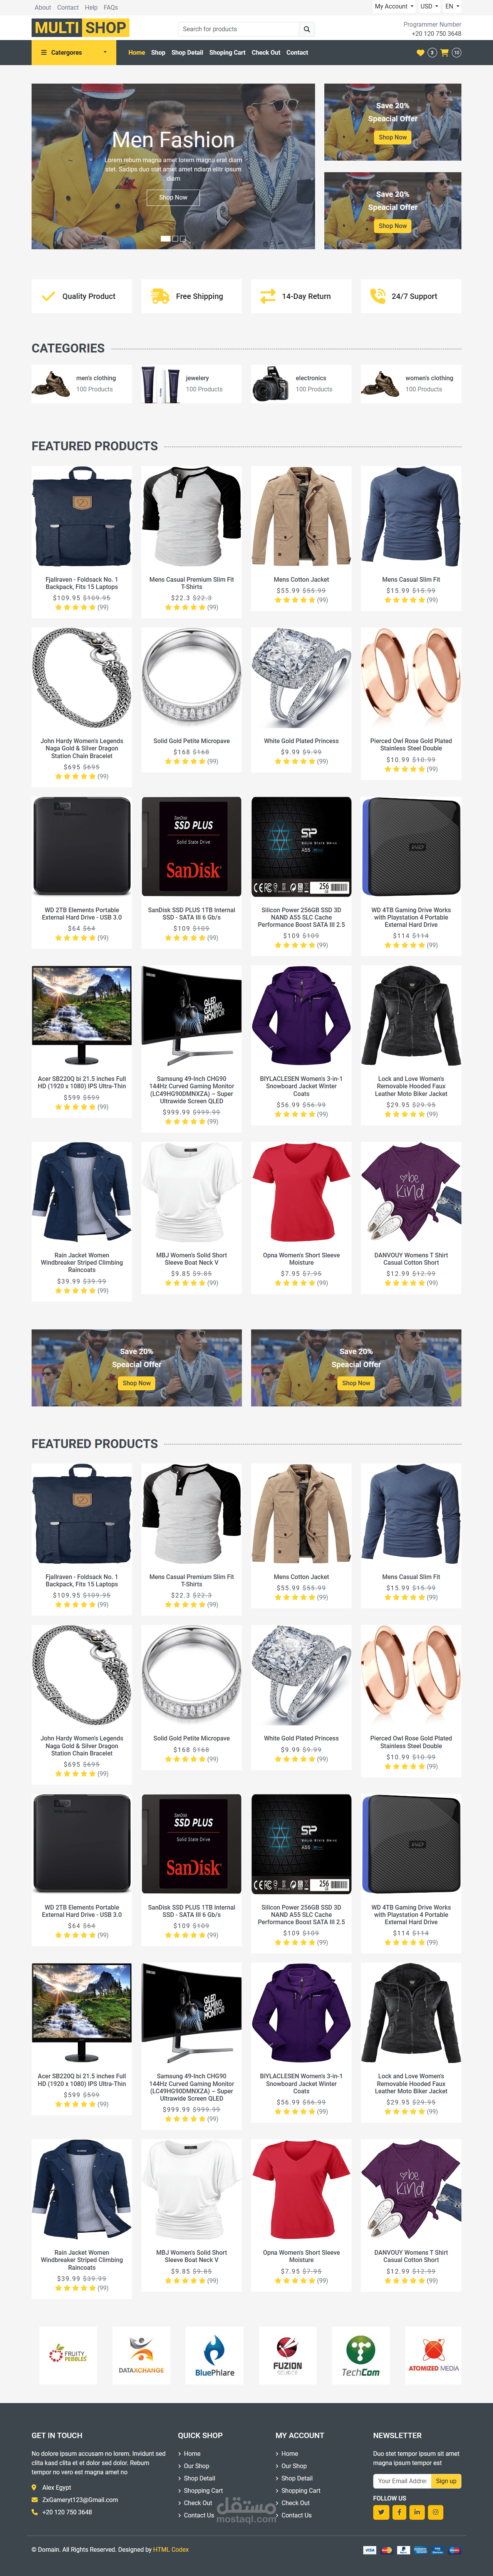Click the search magnifier icon in header
The image size is (493, 2576).
click(307, 29)
